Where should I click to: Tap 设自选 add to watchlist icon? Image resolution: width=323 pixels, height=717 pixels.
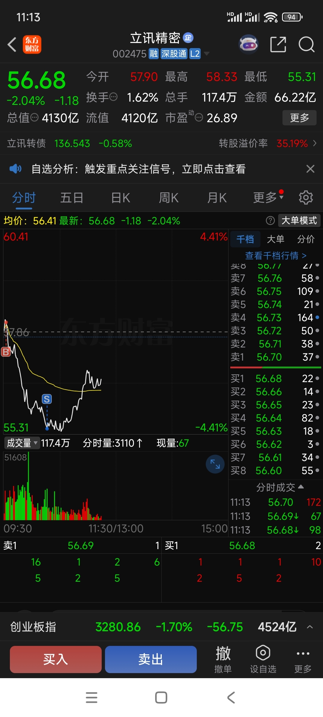[263, 660]
